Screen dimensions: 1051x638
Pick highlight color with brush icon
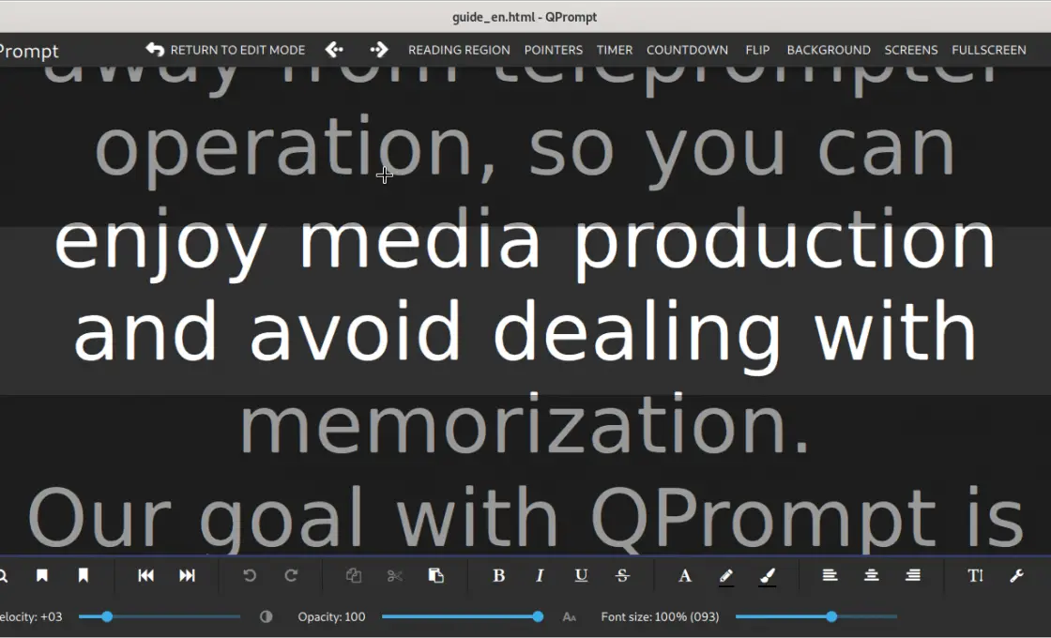point(768,576)
